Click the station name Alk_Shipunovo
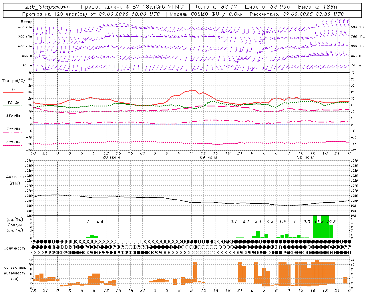366x293 pixels. 48,7
